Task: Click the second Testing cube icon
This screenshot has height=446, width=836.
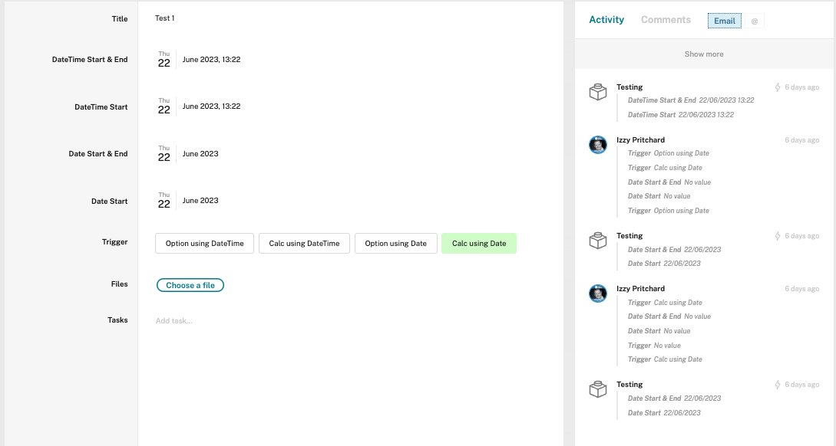Action: [598, 241]
